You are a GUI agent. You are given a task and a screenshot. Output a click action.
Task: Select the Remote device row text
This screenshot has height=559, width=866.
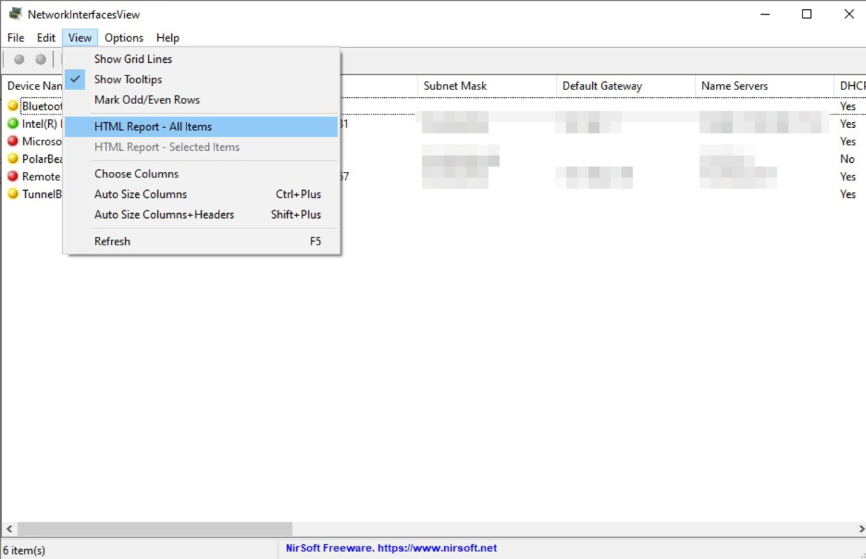click(42, 176)
